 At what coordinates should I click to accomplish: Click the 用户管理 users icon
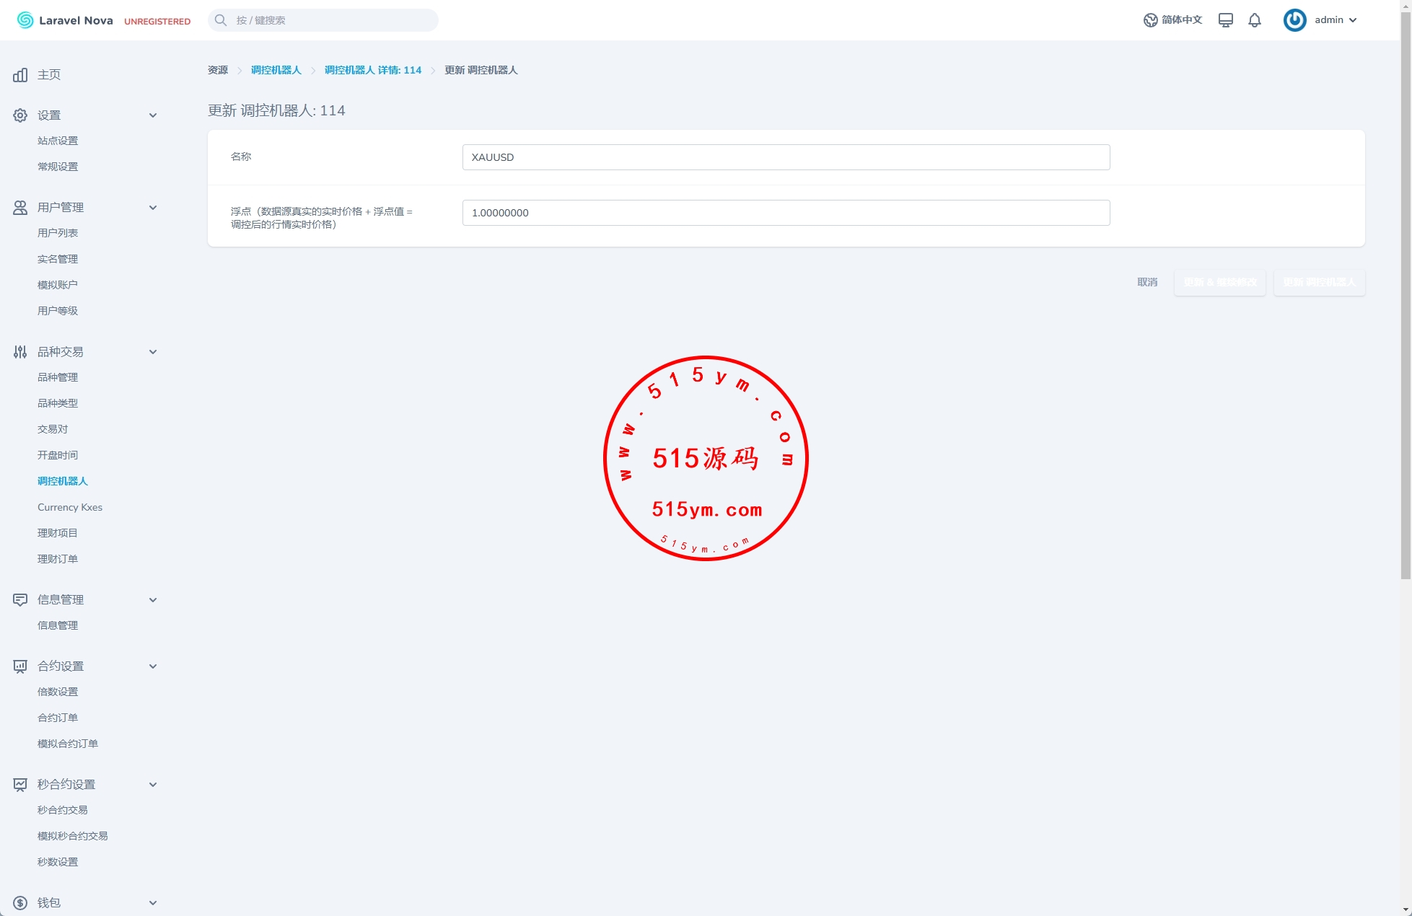tap(20, 208)
